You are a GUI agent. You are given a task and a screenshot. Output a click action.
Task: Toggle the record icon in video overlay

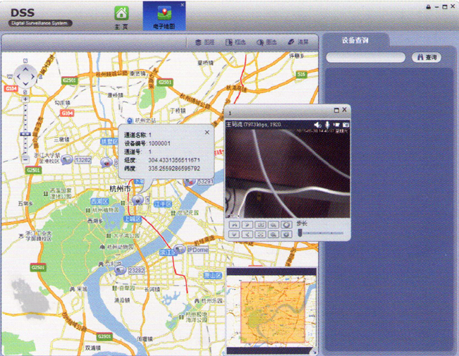336,125
